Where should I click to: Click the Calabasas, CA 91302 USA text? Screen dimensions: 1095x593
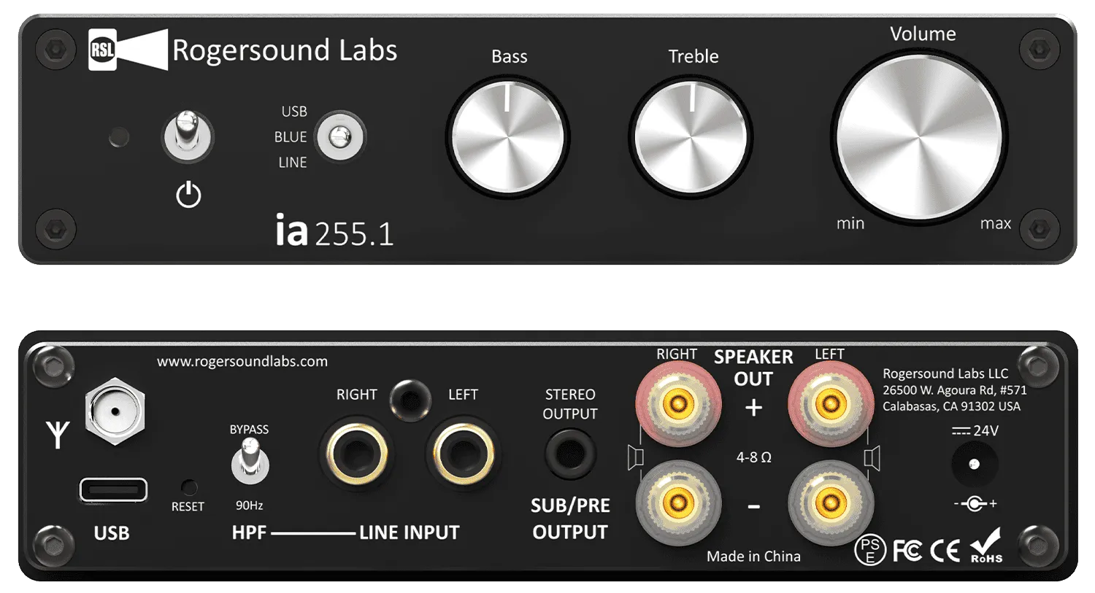[x=952, y=406]
